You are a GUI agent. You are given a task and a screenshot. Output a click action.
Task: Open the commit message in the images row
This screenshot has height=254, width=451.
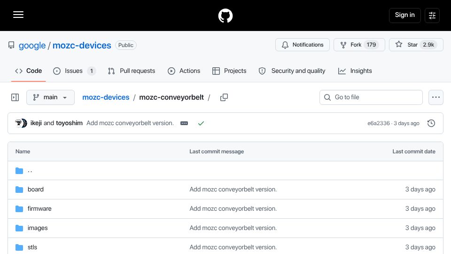point(233,228)
